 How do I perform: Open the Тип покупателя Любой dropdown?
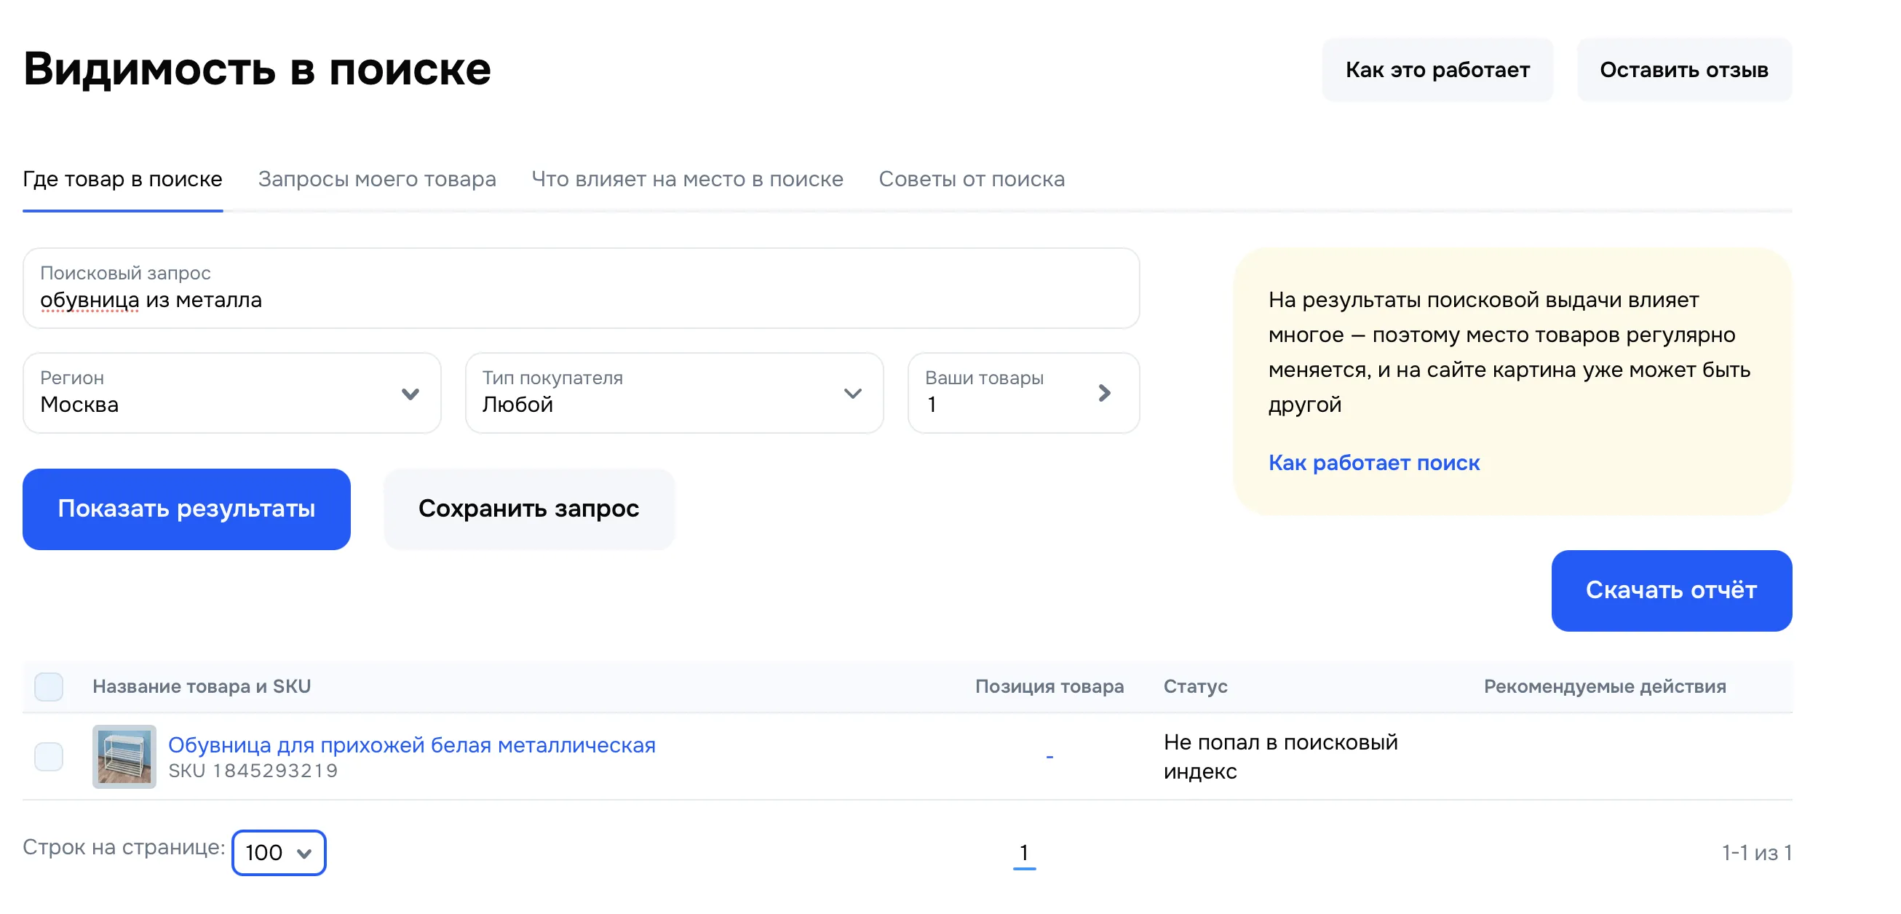click(664, 393)
